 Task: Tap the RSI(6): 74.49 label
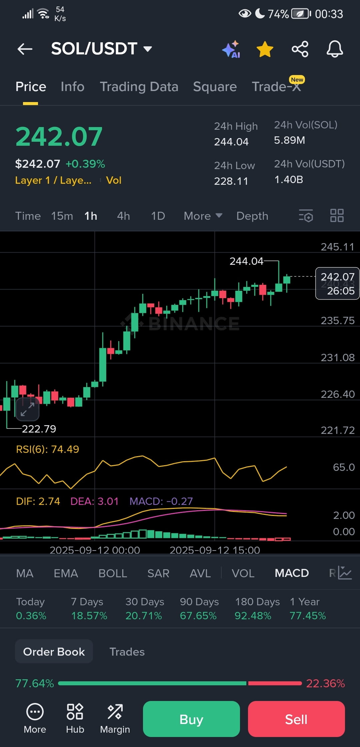point(48,449)
